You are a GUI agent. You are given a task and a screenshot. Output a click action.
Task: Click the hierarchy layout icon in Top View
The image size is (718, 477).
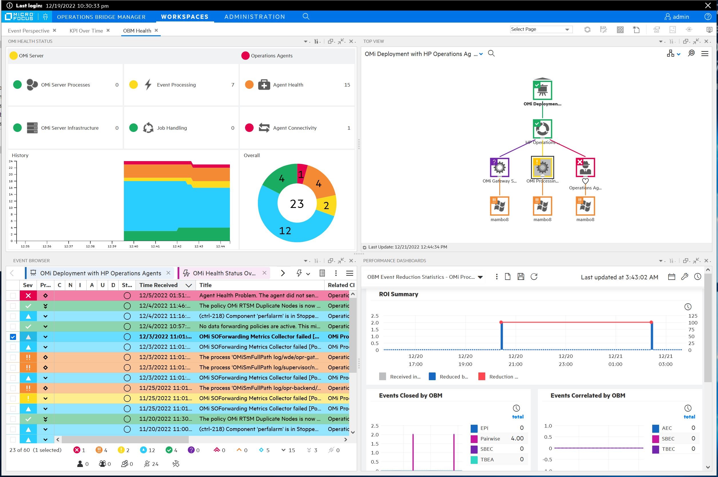click(671, 53)
